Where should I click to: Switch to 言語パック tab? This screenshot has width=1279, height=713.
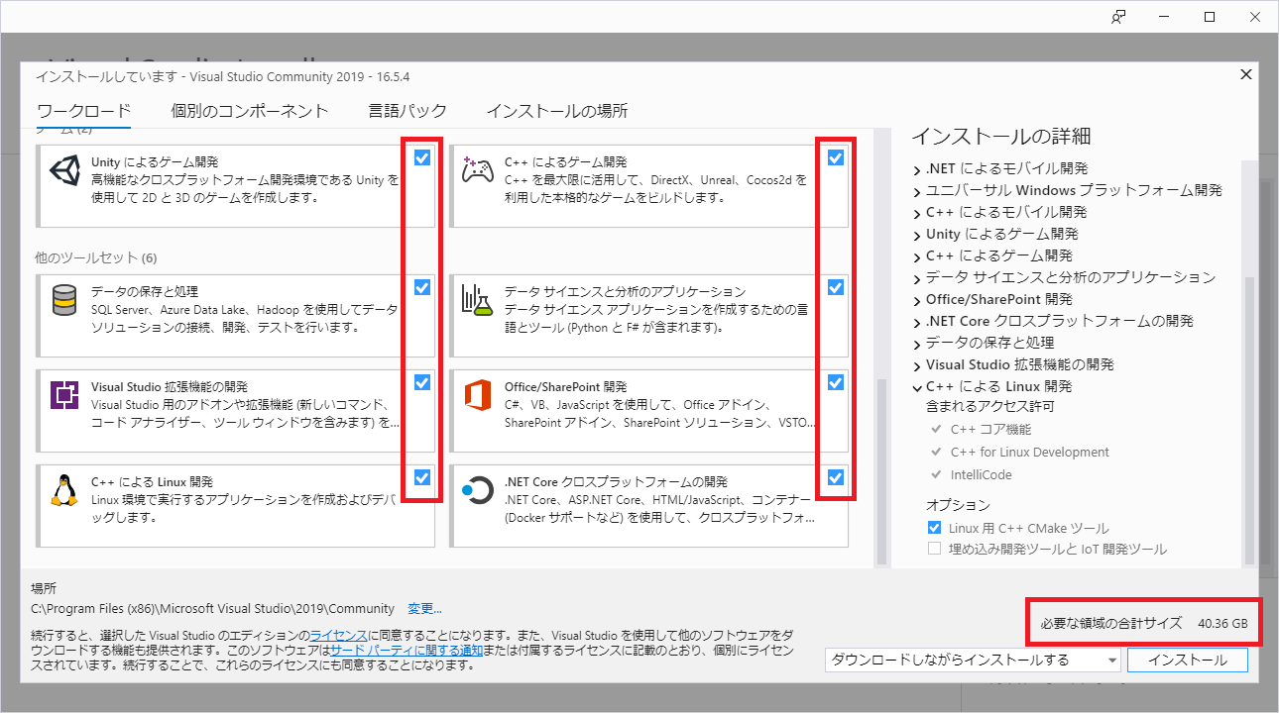407,111
